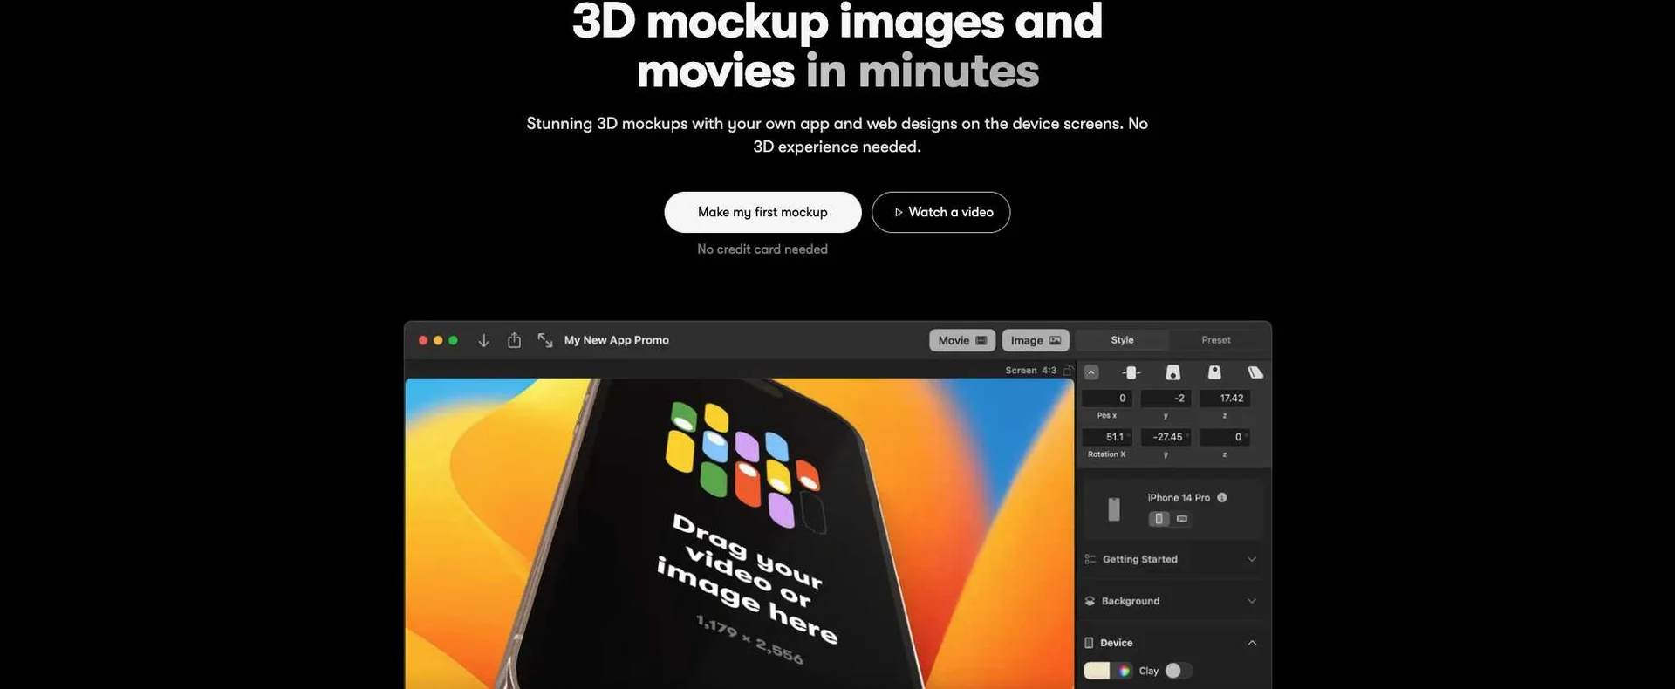The height and width of the screenshot is (689, 1675).
Task: Expand the Getting Started section
Action: [1252, 559]
